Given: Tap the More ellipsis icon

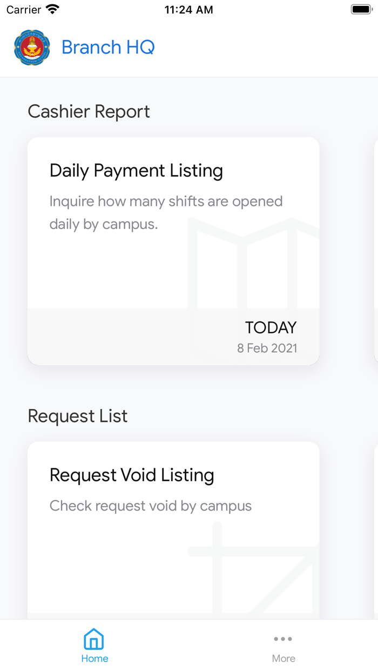Looking at the screenshot, I should point(283,640).
